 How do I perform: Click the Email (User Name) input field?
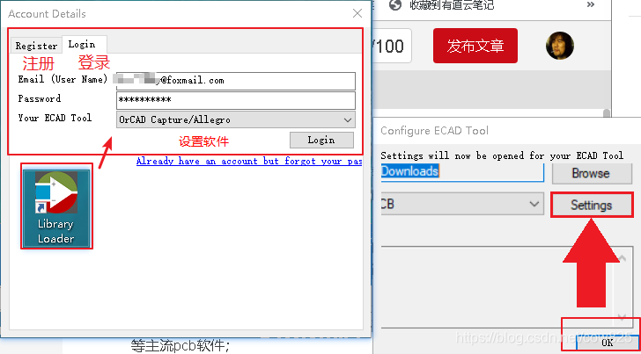coord(236,81)
